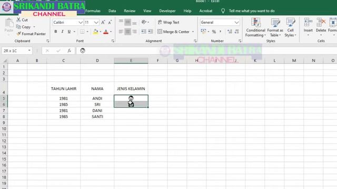Click the Cut scissors icon

[x=19, y=20]
